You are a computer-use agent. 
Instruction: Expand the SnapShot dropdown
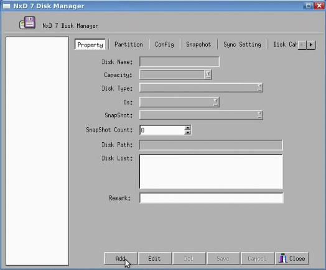click(259, 115)
